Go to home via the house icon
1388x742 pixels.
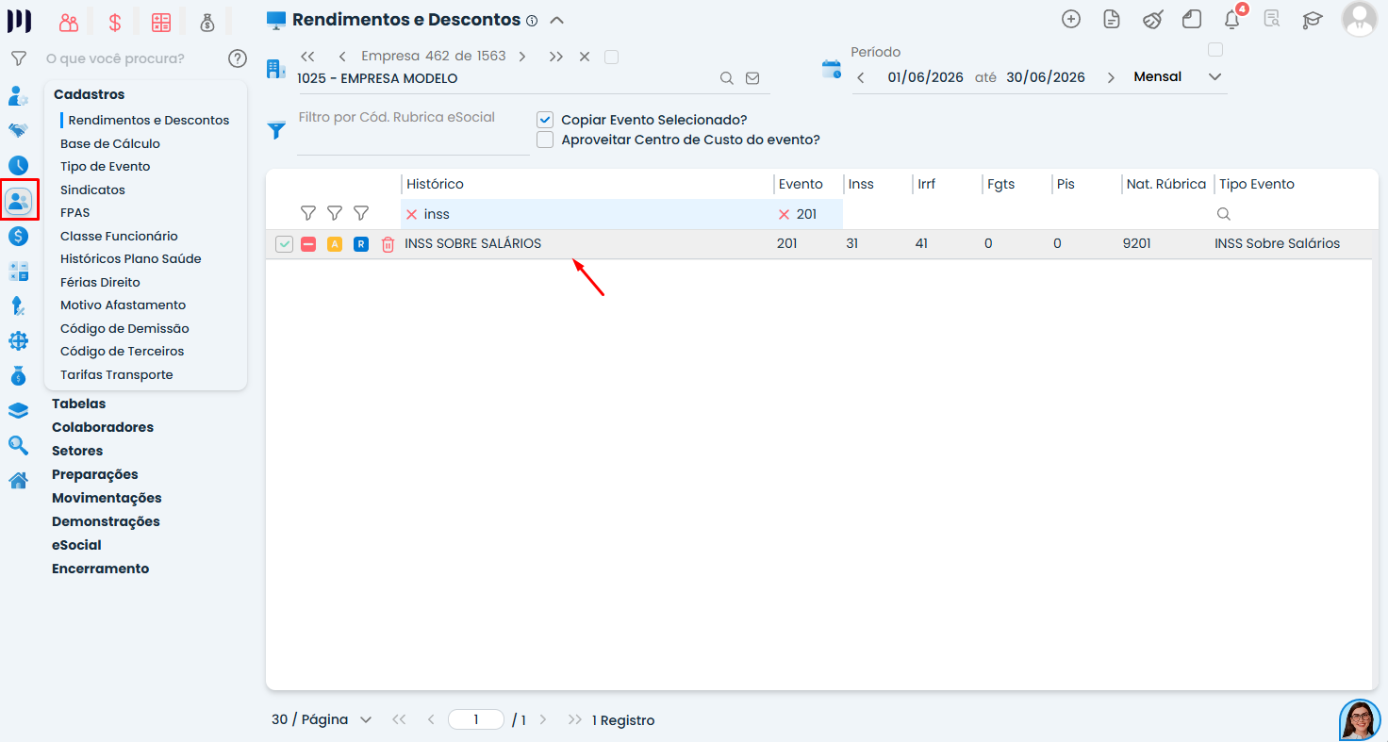click(x=18, y=480)
